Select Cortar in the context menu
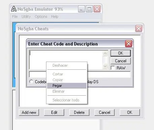The image size is (154, 130). pyautogui.click(x=67, y=74)
